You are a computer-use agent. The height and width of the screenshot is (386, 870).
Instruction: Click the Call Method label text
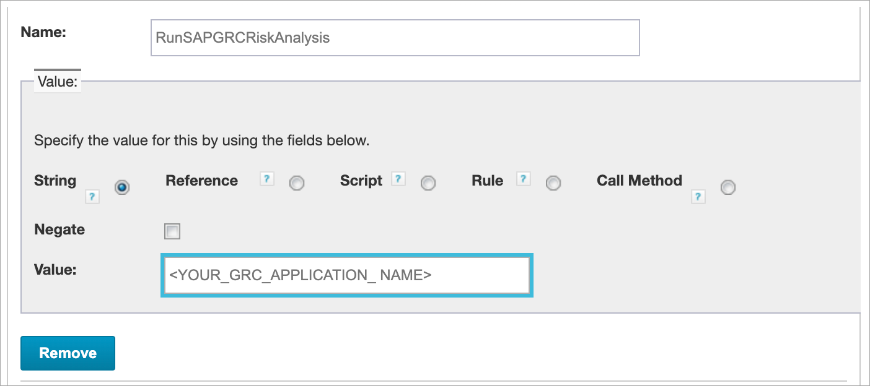[x=639, y=181]
